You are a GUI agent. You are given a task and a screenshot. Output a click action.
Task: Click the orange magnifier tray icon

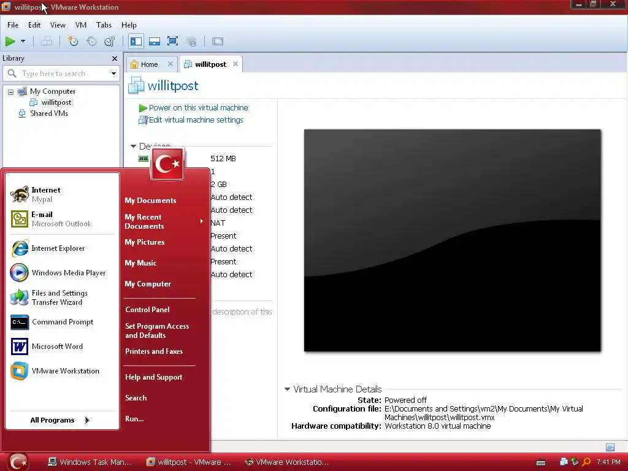point(586,462)
